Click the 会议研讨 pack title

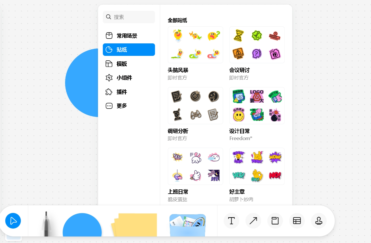click(239, 70)
